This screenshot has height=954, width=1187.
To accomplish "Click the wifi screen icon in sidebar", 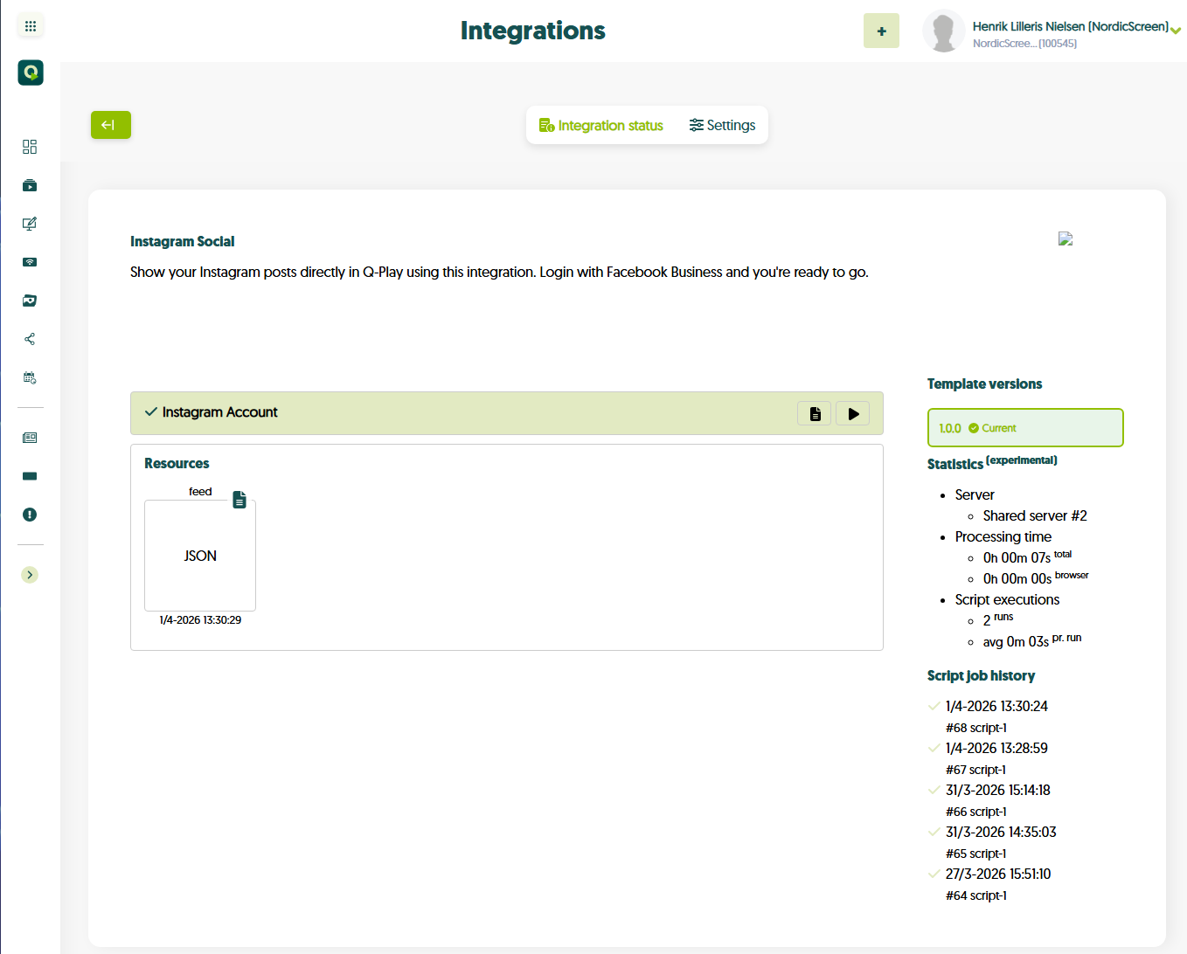I will click(x=30, y=262).
